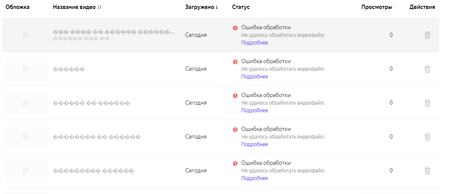Delete the third row video
The image size is (449, 194).
pos(427,103)
